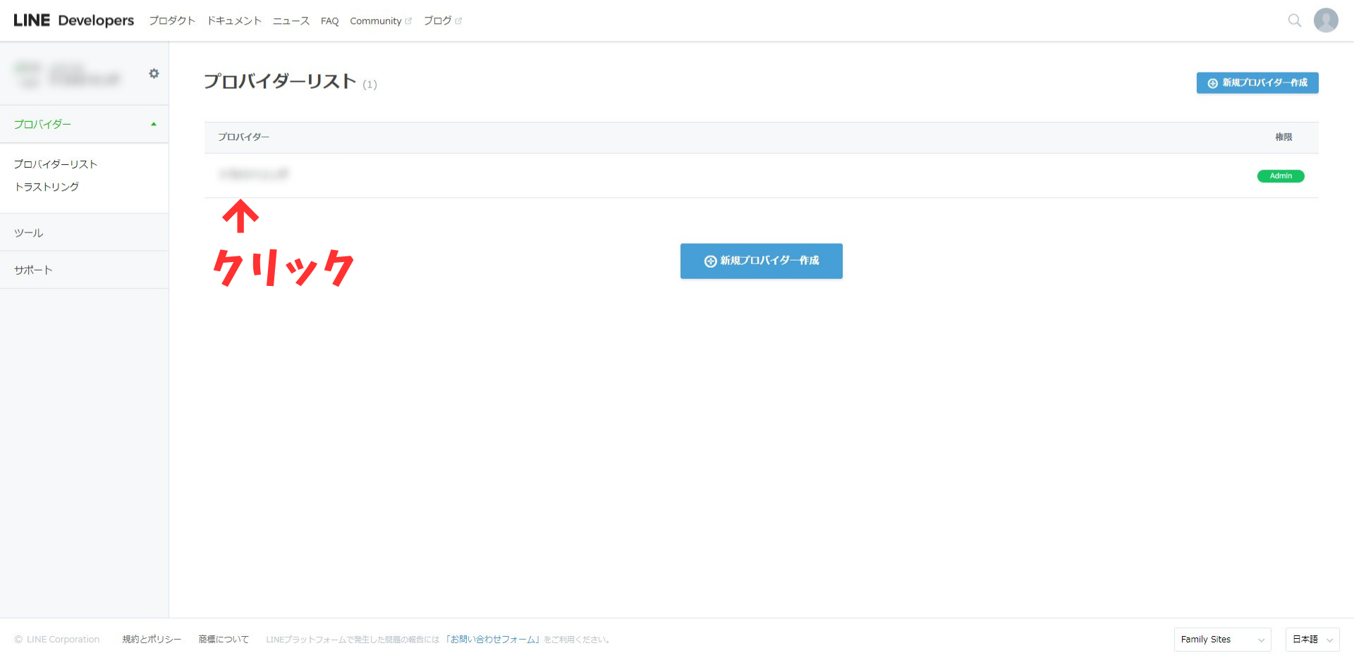
Task: Select トラストリング in sidebar
Action: (x=47, y=187)
